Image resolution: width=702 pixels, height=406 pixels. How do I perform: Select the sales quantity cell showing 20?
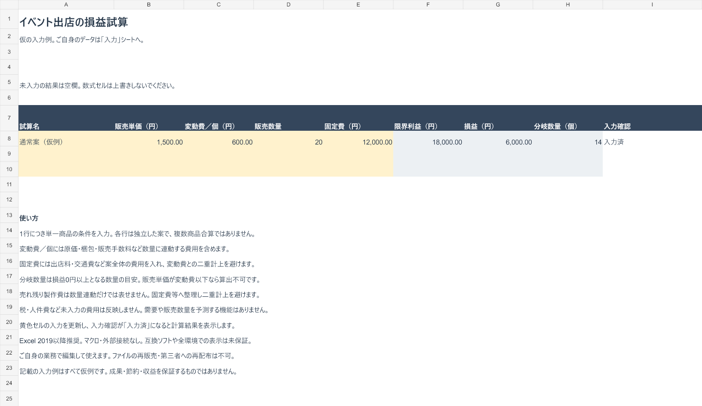289,139
